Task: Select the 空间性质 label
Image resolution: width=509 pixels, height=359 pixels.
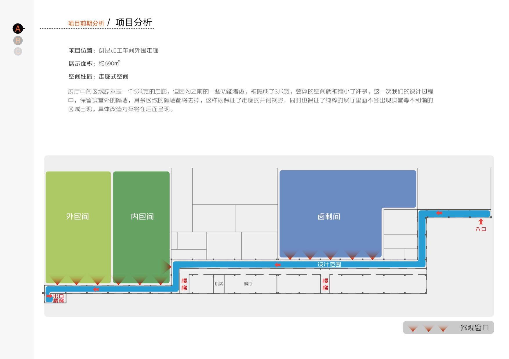Action: (x=82, y=76)
